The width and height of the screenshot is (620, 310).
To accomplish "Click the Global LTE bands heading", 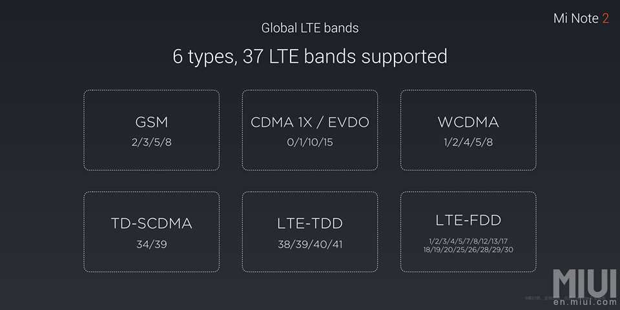I will [310, 28].
